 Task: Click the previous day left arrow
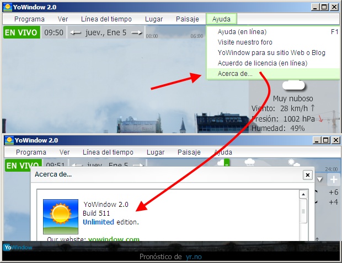[76, 32]
